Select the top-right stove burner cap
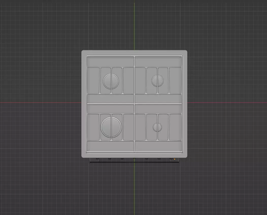This screenshot has height=215, width=267. 158,81
